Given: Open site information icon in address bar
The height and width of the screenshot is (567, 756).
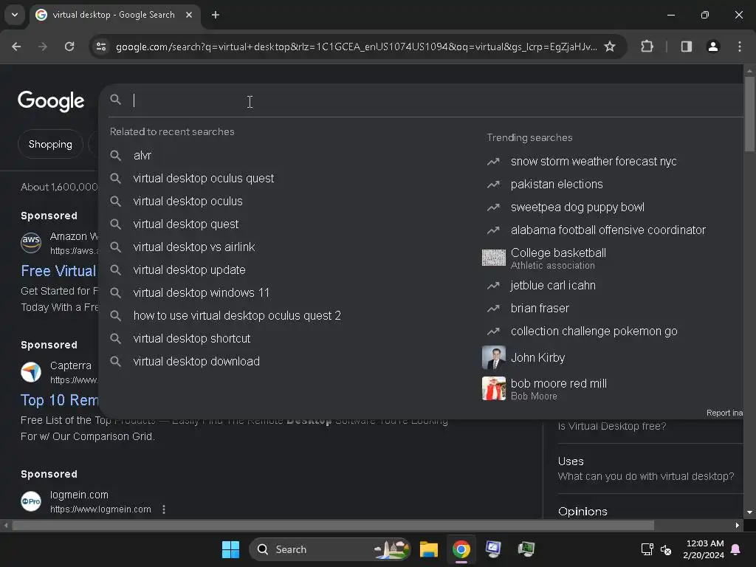Looking at the screenshot, I should click(x=101, y=47).
